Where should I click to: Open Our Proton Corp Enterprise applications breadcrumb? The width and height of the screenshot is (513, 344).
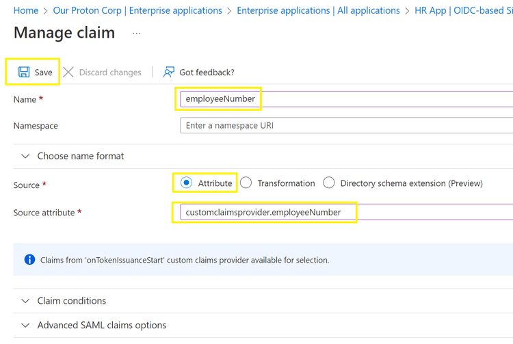tap(137, 10)
